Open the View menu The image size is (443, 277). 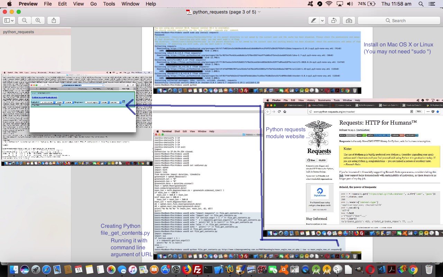tap(79, 4)
